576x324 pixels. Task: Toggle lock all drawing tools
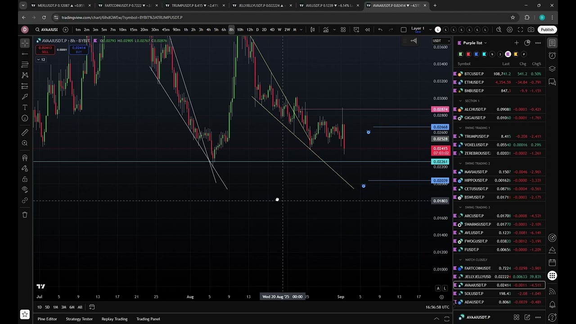point(25,179)
